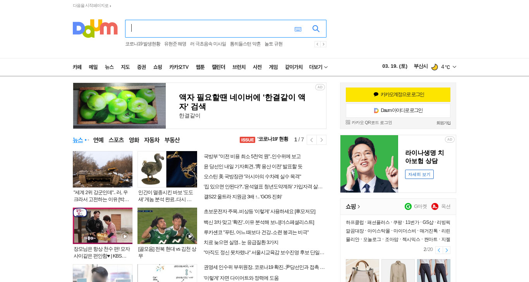Open the 브런치 menu item
Viewport: 529px width, 282px height.
point(239,67)
